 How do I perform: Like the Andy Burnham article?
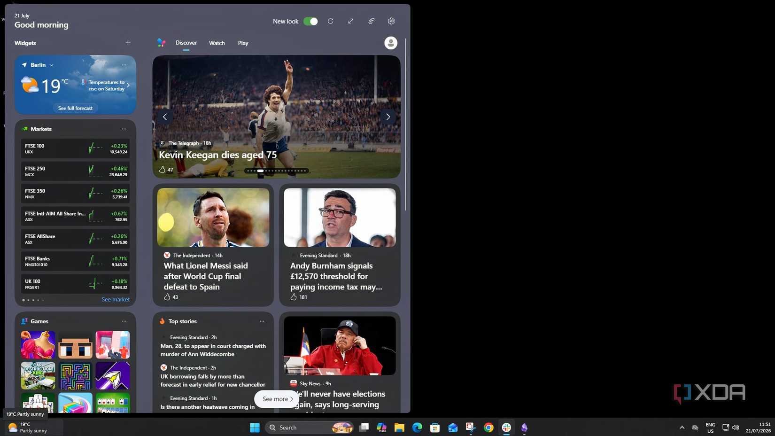[x=294, y=297]
